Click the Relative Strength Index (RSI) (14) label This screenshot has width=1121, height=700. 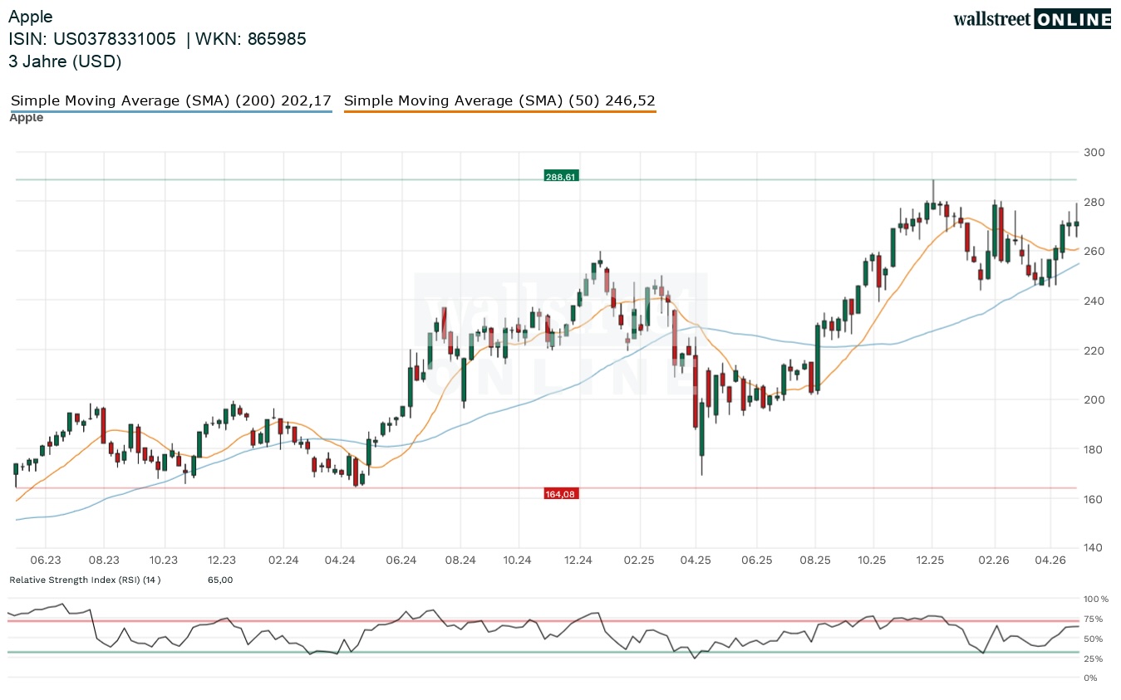coord(85,580)
